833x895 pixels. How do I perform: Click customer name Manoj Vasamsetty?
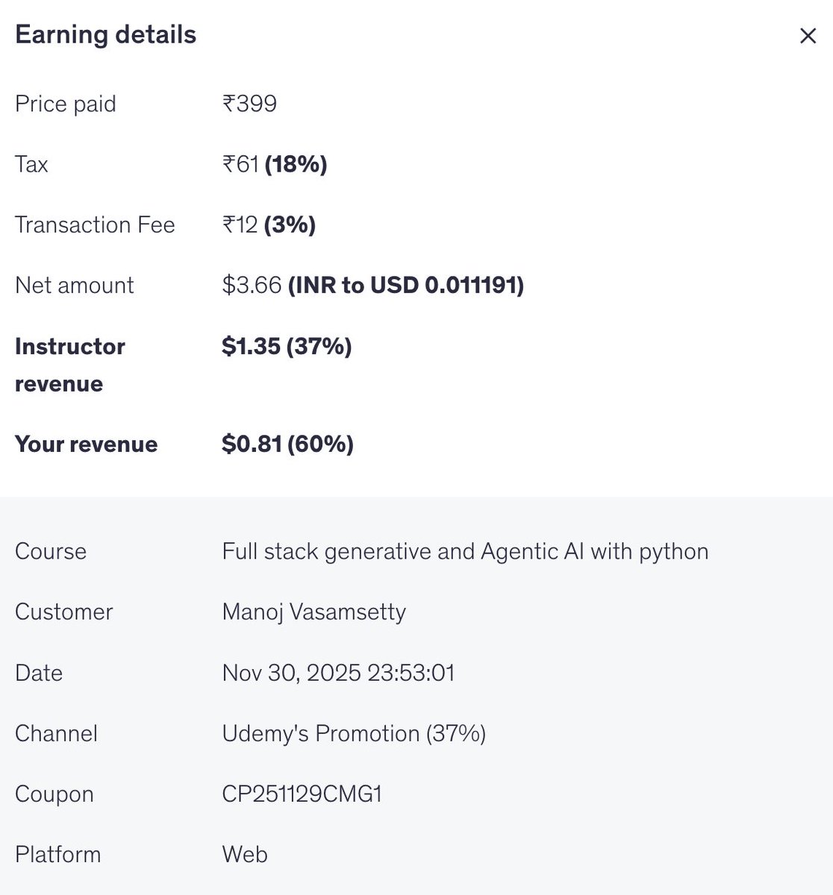coord(313,612)
